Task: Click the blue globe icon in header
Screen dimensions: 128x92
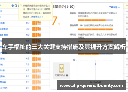Action: 13,6
